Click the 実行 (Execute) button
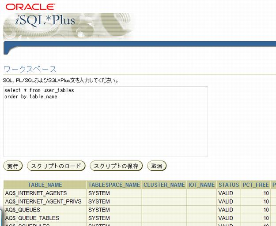Viewport: 276px width, 226px height. pos(13,166)
